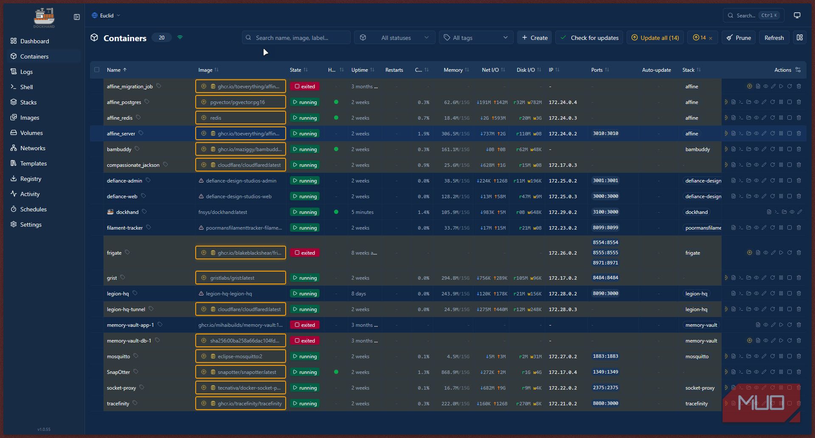Viewport: 815px width, 438px height.
Task: Sort table by Name column
Action: 117,70
